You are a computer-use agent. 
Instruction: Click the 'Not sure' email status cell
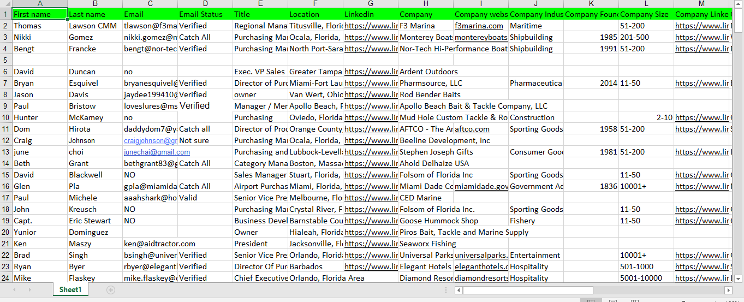click(205, 140)
